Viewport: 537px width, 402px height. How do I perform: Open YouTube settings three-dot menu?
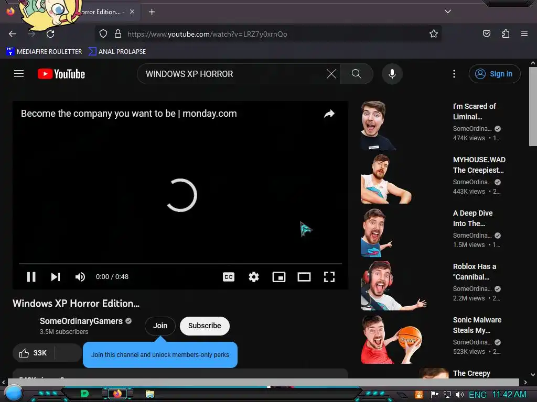tap(454, 74)
